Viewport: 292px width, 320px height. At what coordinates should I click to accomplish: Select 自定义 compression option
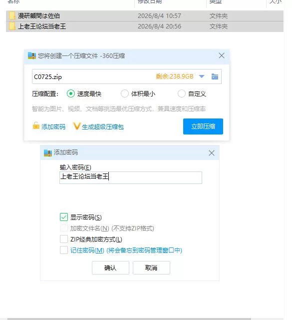tap(181, 93)
